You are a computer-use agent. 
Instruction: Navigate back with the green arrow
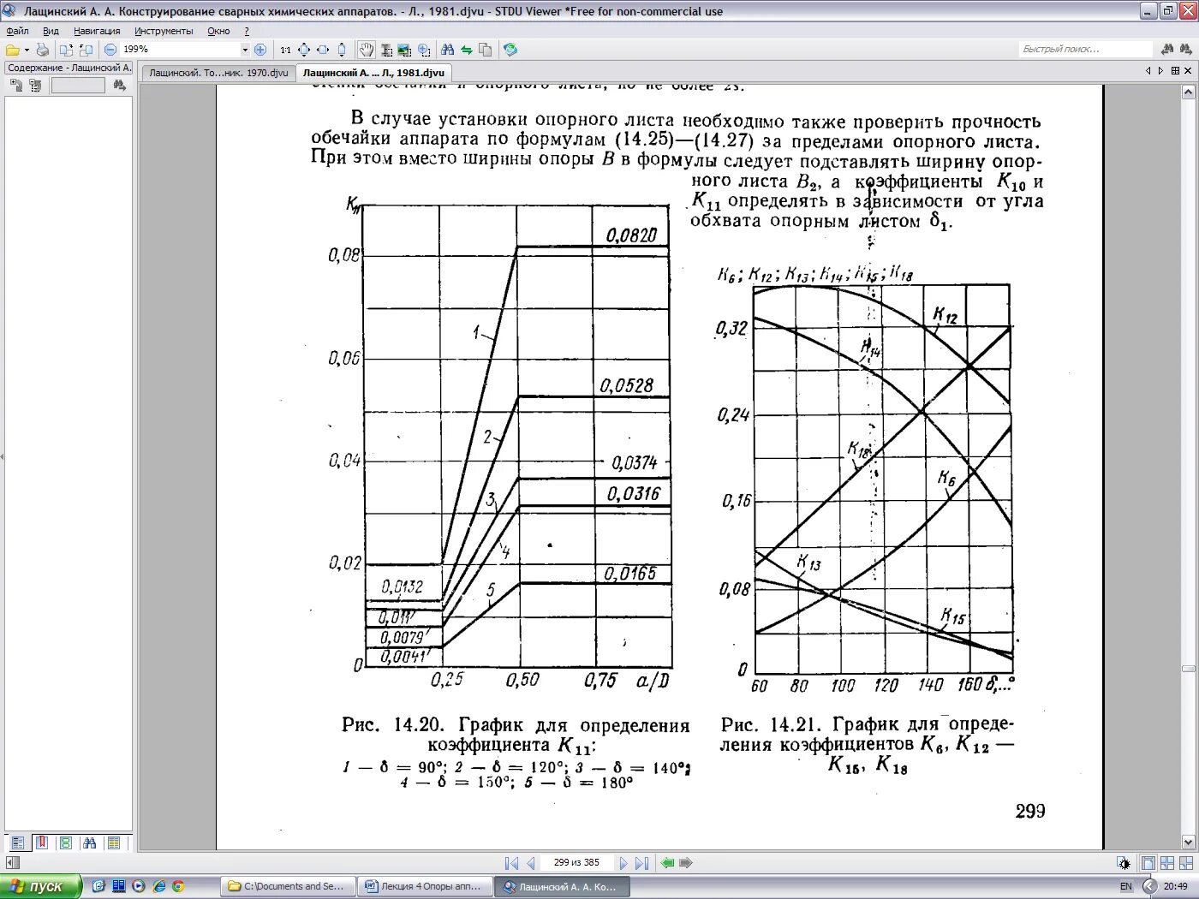pos(668,863)
